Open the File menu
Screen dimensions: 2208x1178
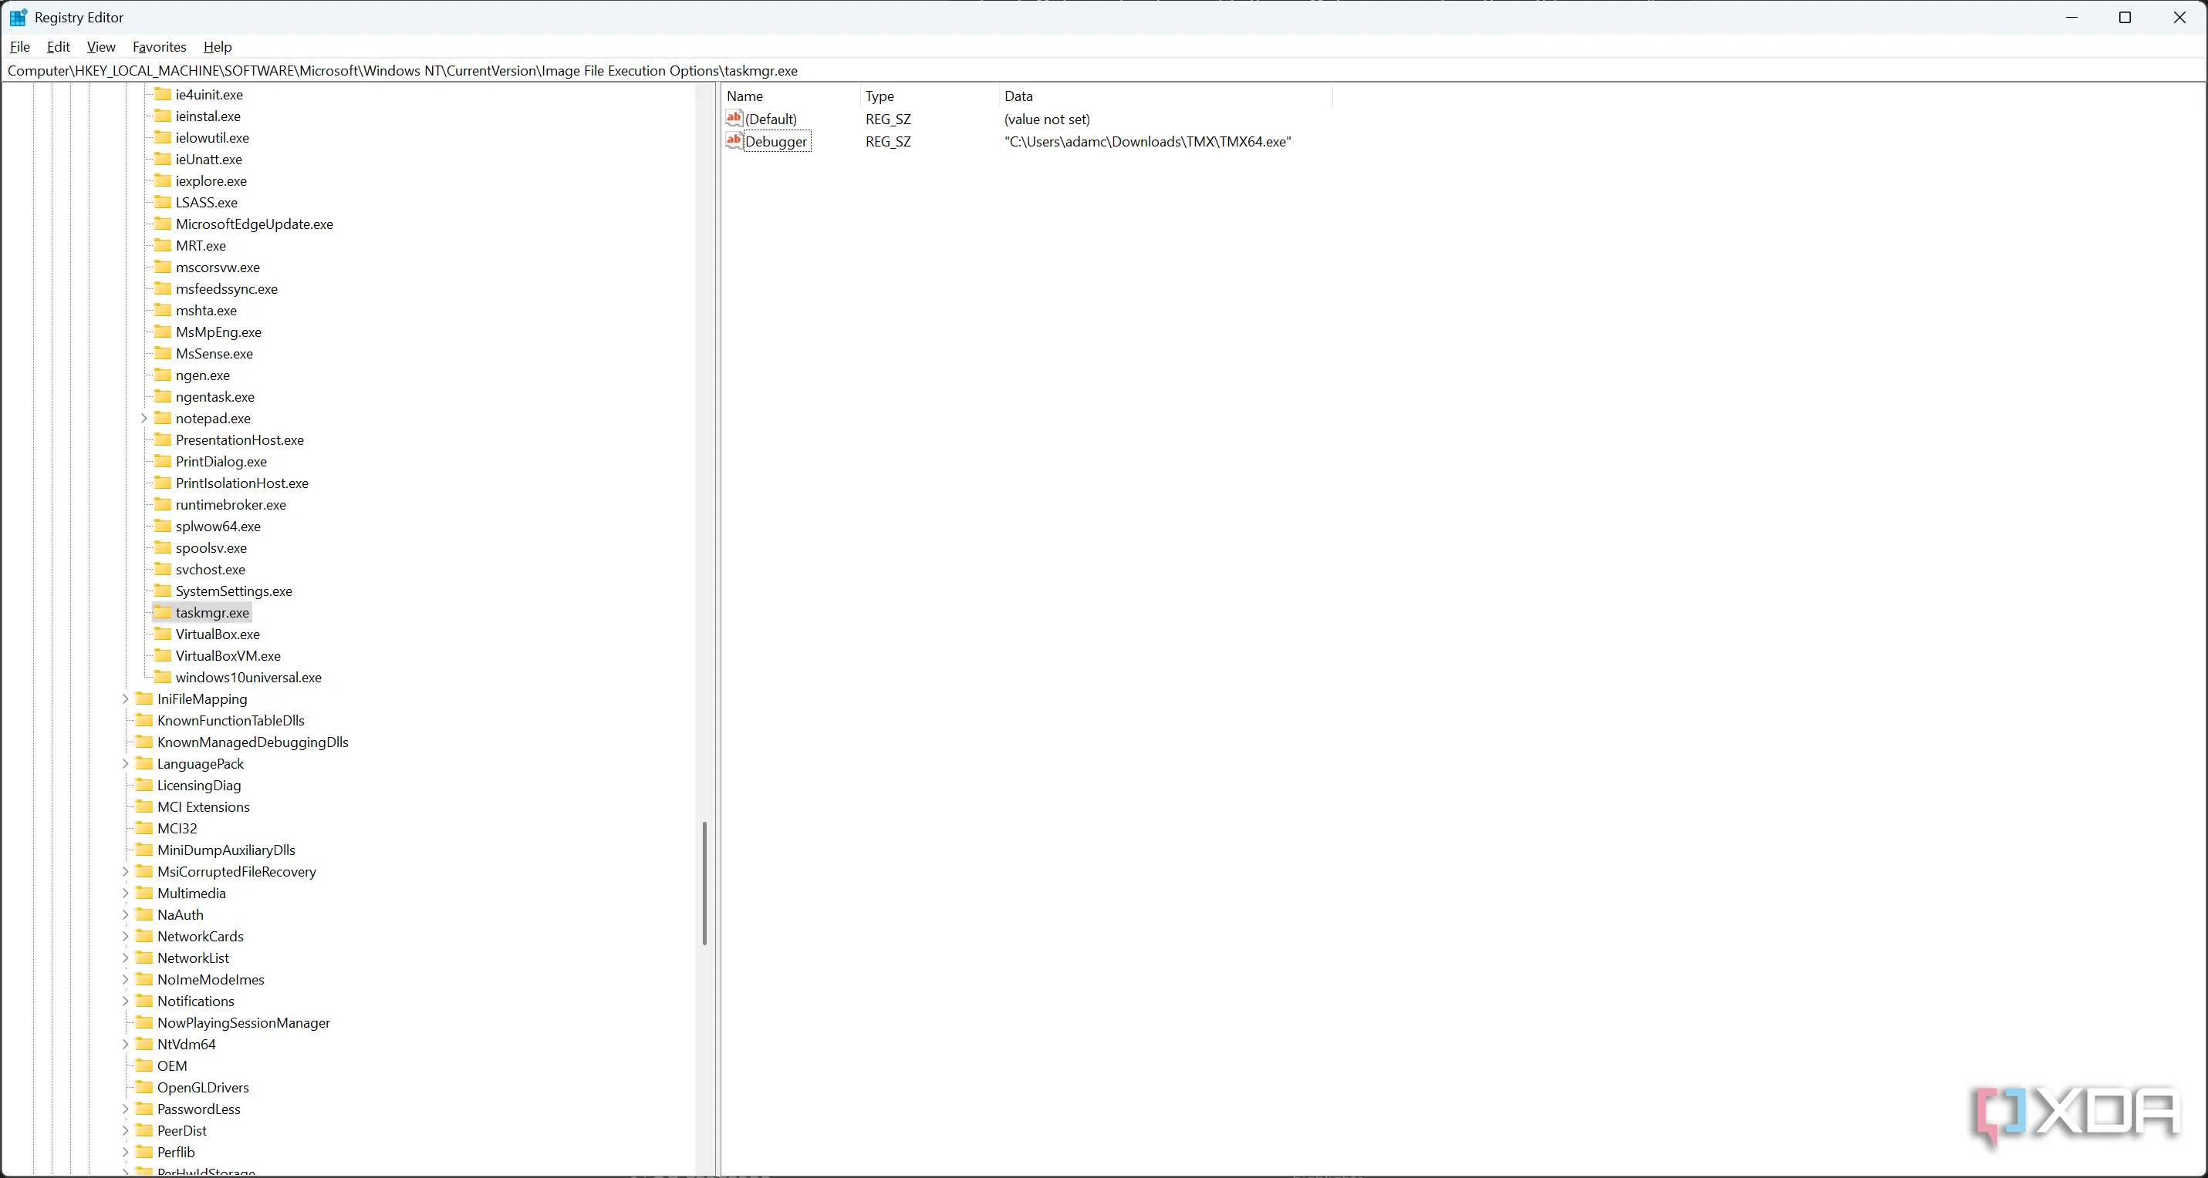(20, 47)
